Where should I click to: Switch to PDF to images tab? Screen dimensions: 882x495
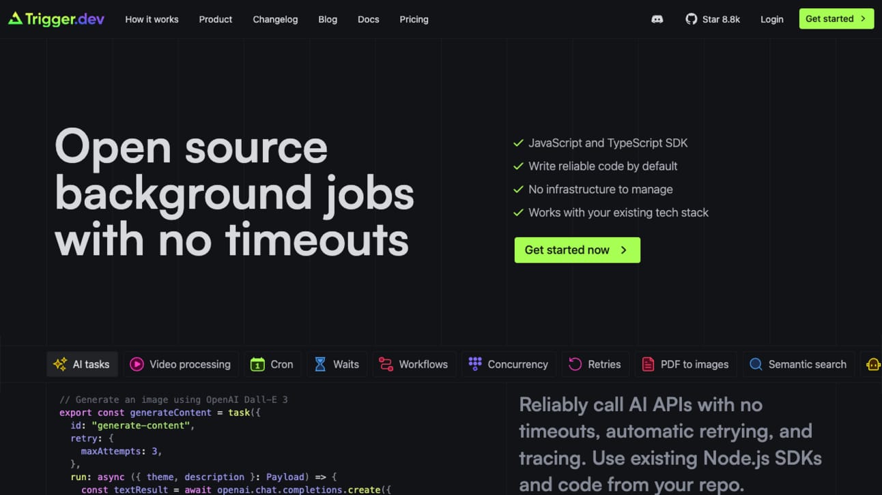686,364
